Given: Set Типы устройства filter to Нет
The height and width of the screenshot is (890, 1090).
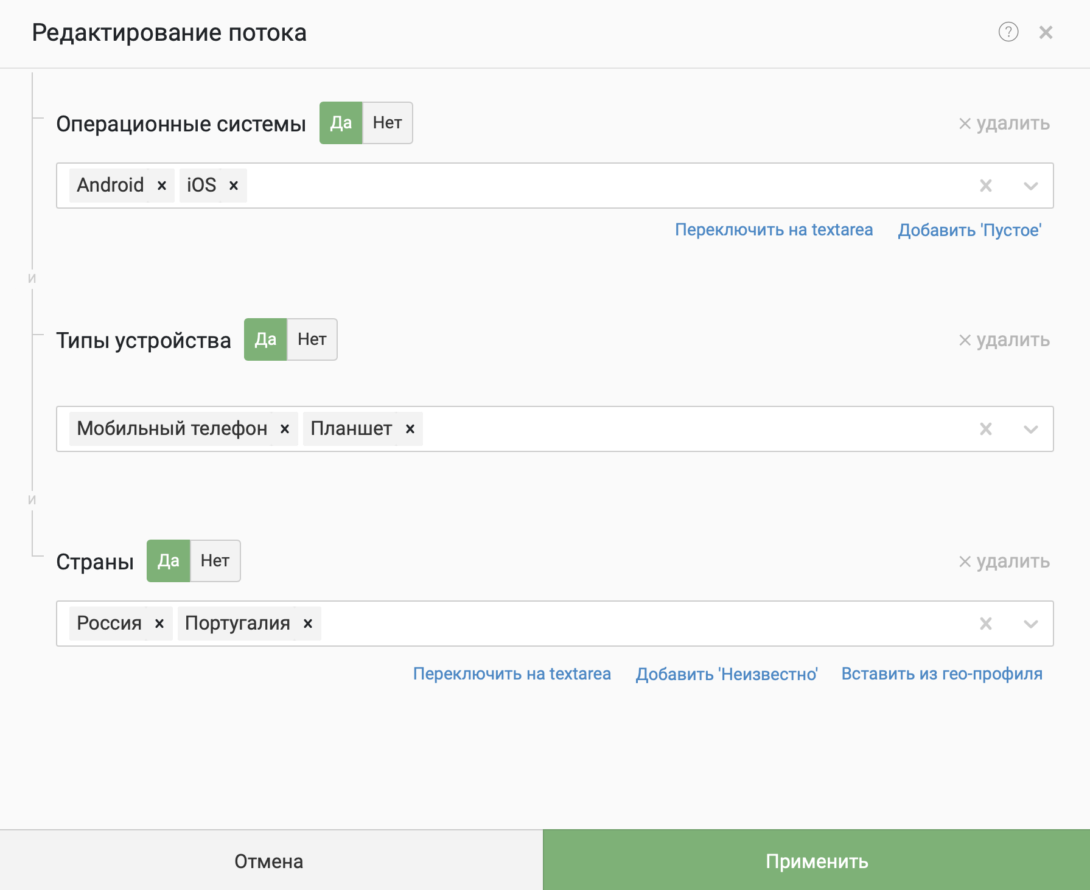Looking at the screenshot, I should pos(312,339).
